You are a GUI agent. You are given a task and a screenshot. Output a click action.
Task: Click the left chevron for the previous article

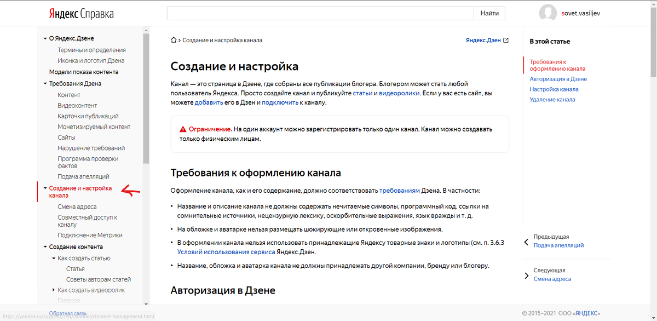coord(526,242)
